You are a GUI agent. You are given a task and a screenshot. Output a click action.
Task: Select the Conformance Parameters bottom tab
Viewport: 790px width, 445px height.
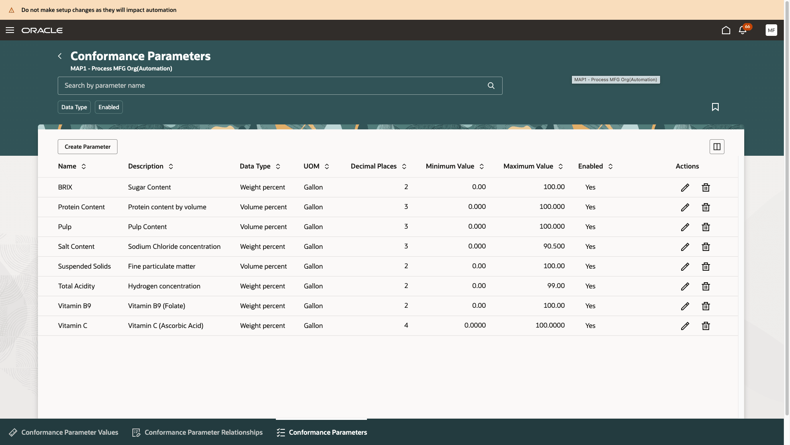click(x=322, y=432)
